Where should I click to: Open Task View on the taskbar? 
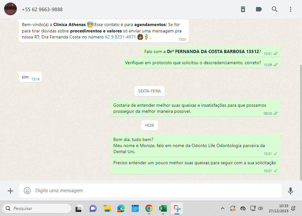click(79, 208)
